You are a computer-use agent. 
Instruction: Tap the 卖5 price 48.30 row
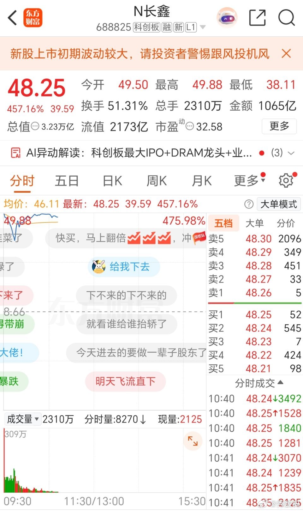[255, 239]
